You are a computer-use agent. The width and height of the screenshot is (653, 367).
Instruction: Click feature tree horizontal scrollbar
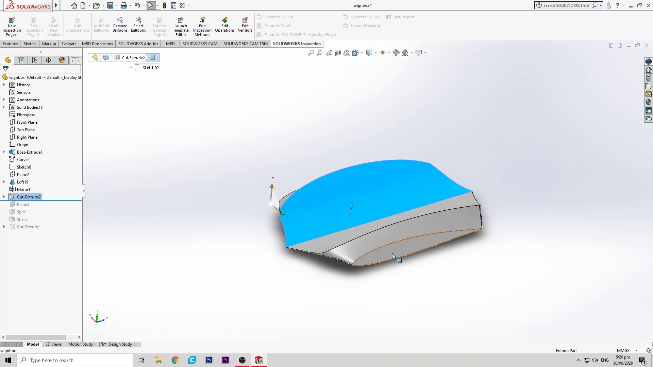pos(36,337)
